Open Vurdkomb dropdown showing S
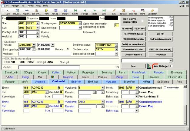190x131 pixels. [x=103, y=88]
